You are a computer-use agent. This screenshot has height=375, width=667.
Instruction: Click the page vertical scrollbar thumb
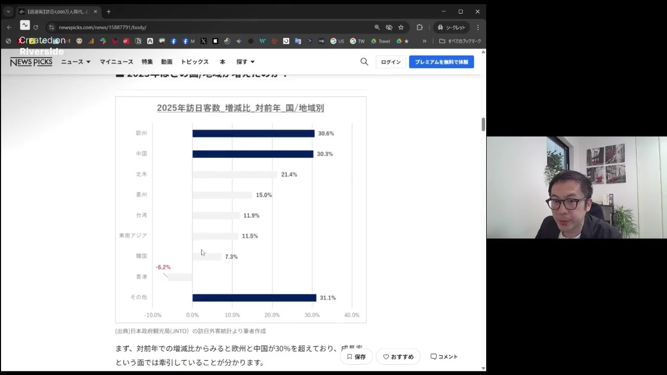click(x=483, y=124)
